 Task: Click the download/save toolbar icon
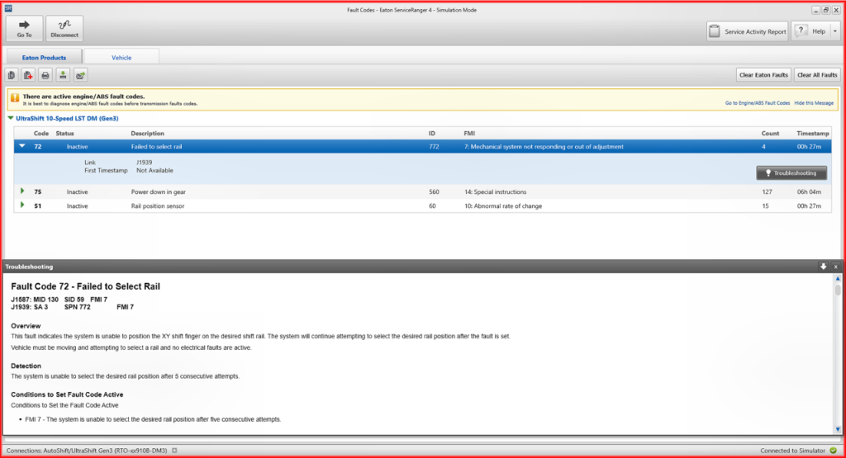click(x=63, y=75)
